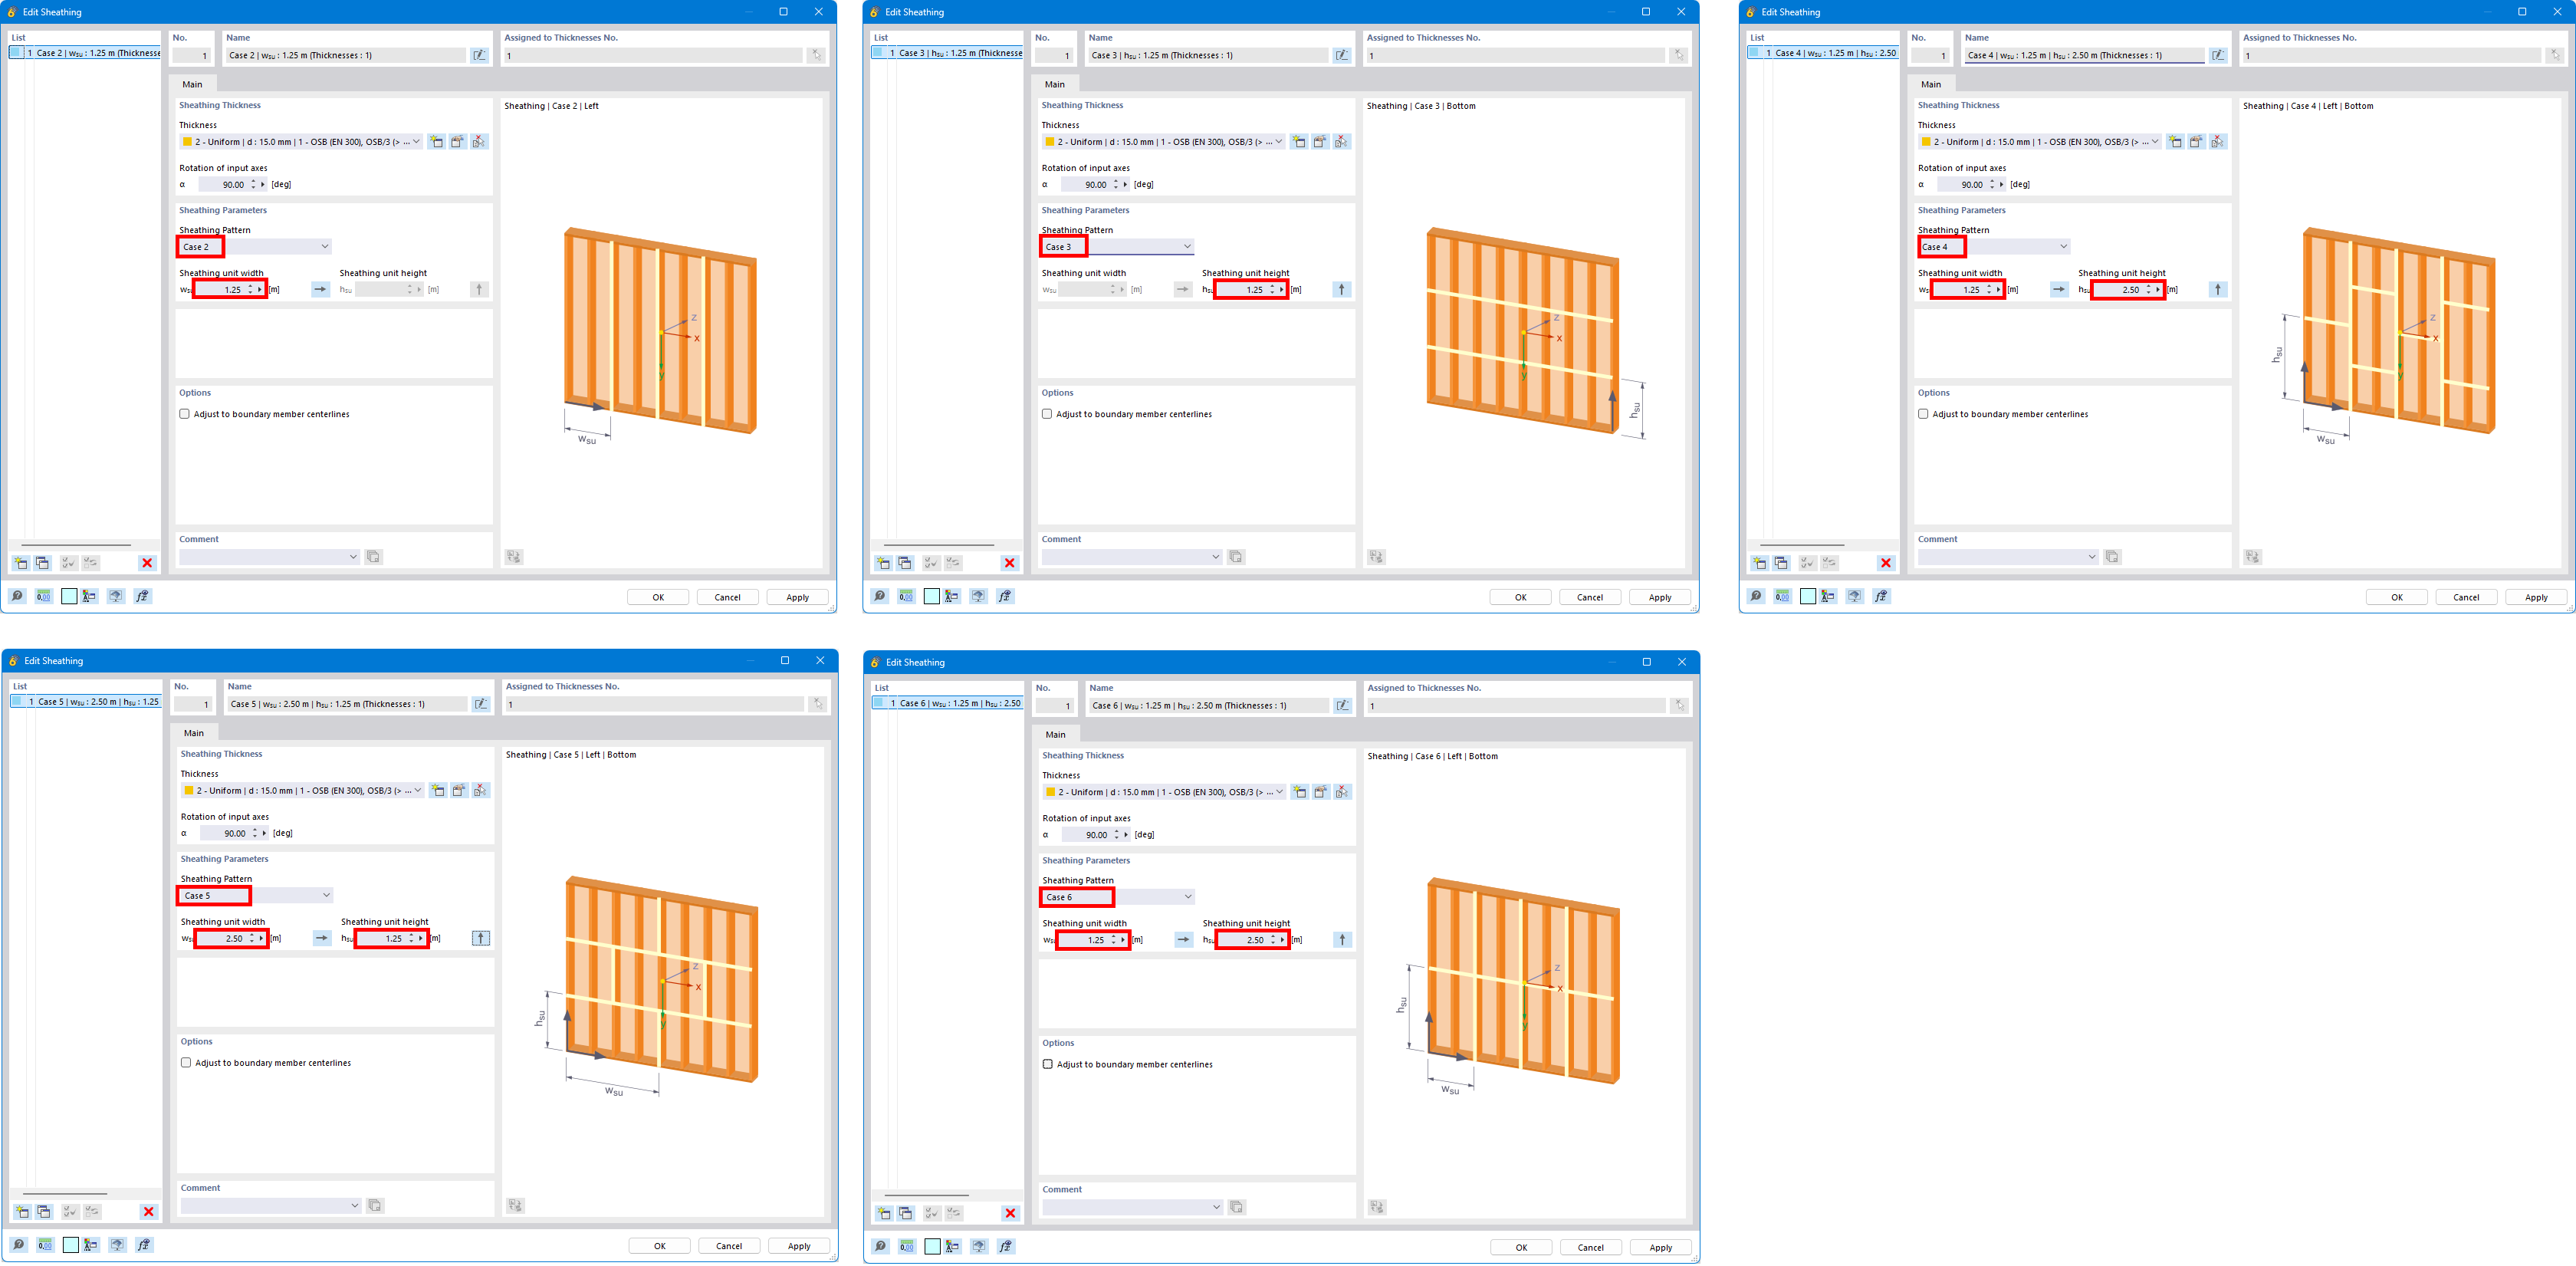
Task: Open the Comment dropdown in Case 2 dialog
Action: pyautogui.click(x=353, y=556)
